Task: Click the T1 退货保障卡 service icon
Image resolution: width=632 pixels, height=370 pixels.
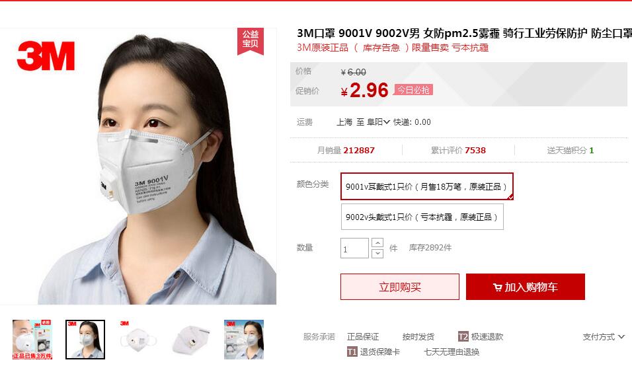Action: (352, 351)
